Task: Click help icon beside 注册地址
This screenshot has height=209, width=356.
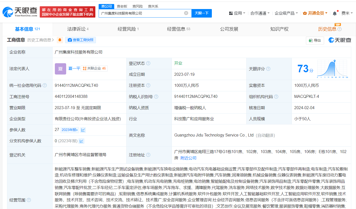Action: [x=148, y=155]
